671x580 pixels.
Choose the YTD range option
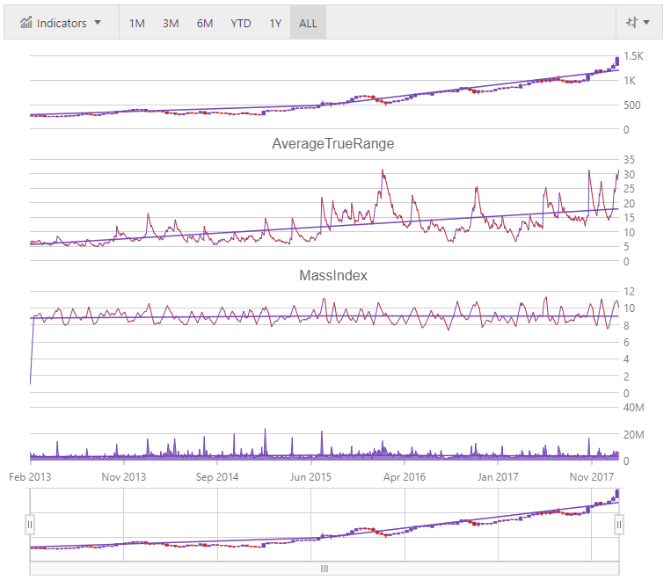point(240,23)
